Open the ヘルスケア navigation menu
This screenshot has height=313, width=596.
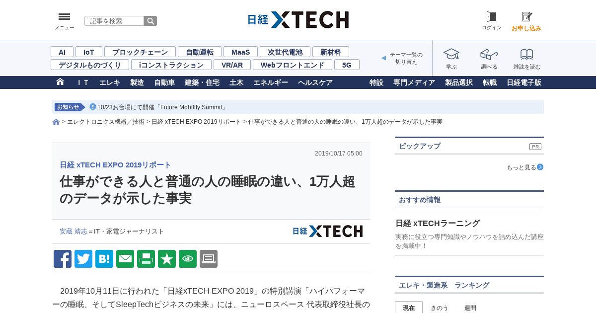[315, 82]
